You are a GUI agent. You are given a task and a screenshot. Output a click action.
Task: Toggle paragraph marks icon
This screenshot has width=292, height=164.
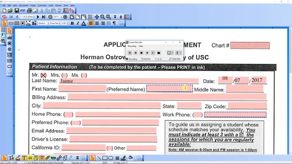click(114, 23)
